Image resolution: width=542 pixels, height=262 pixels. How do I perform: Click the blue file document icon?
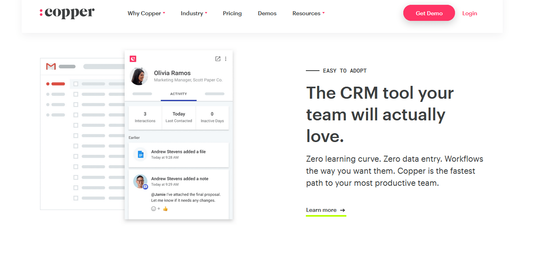click(140, 154)
